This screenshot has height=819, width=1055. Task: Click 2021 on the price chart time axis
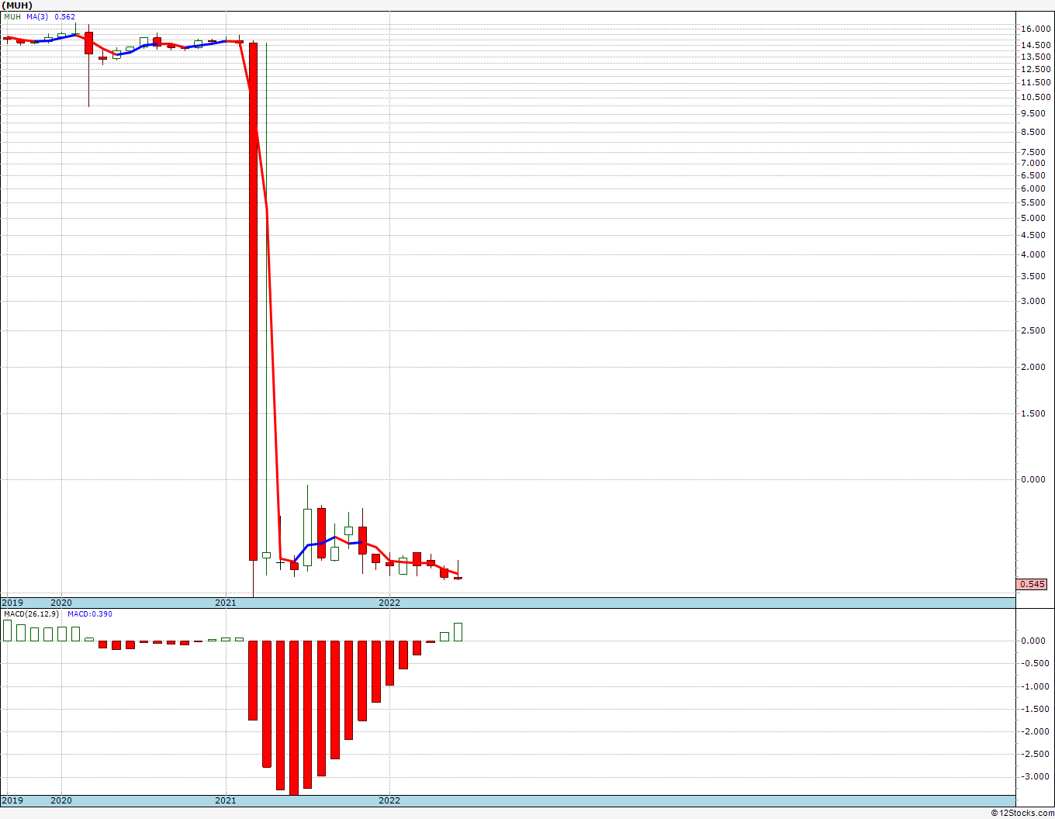[226, 602]
